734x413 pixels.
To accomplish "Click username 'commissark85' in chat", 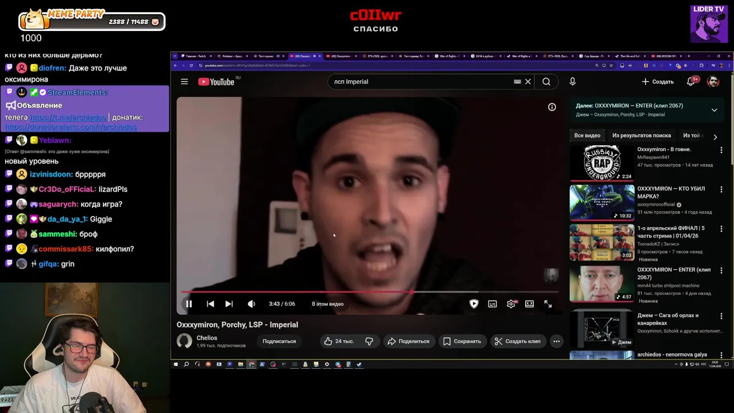I will point(66,249).
